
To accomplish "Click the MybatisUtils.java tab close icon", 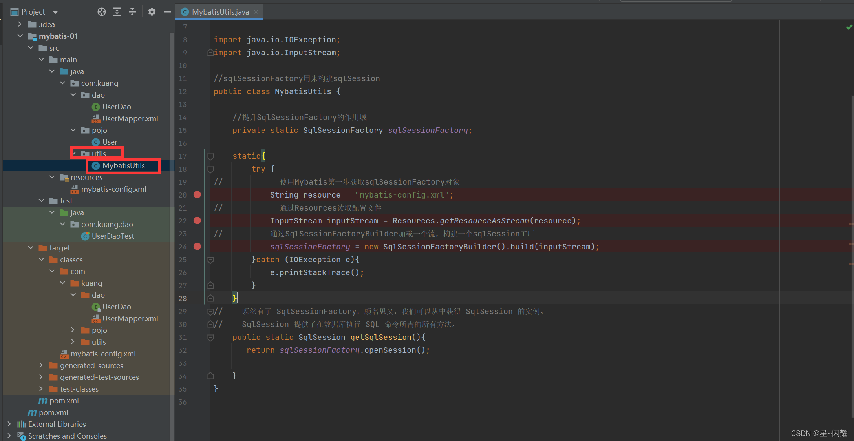I will pyautogui.click(x=255, y=11).
